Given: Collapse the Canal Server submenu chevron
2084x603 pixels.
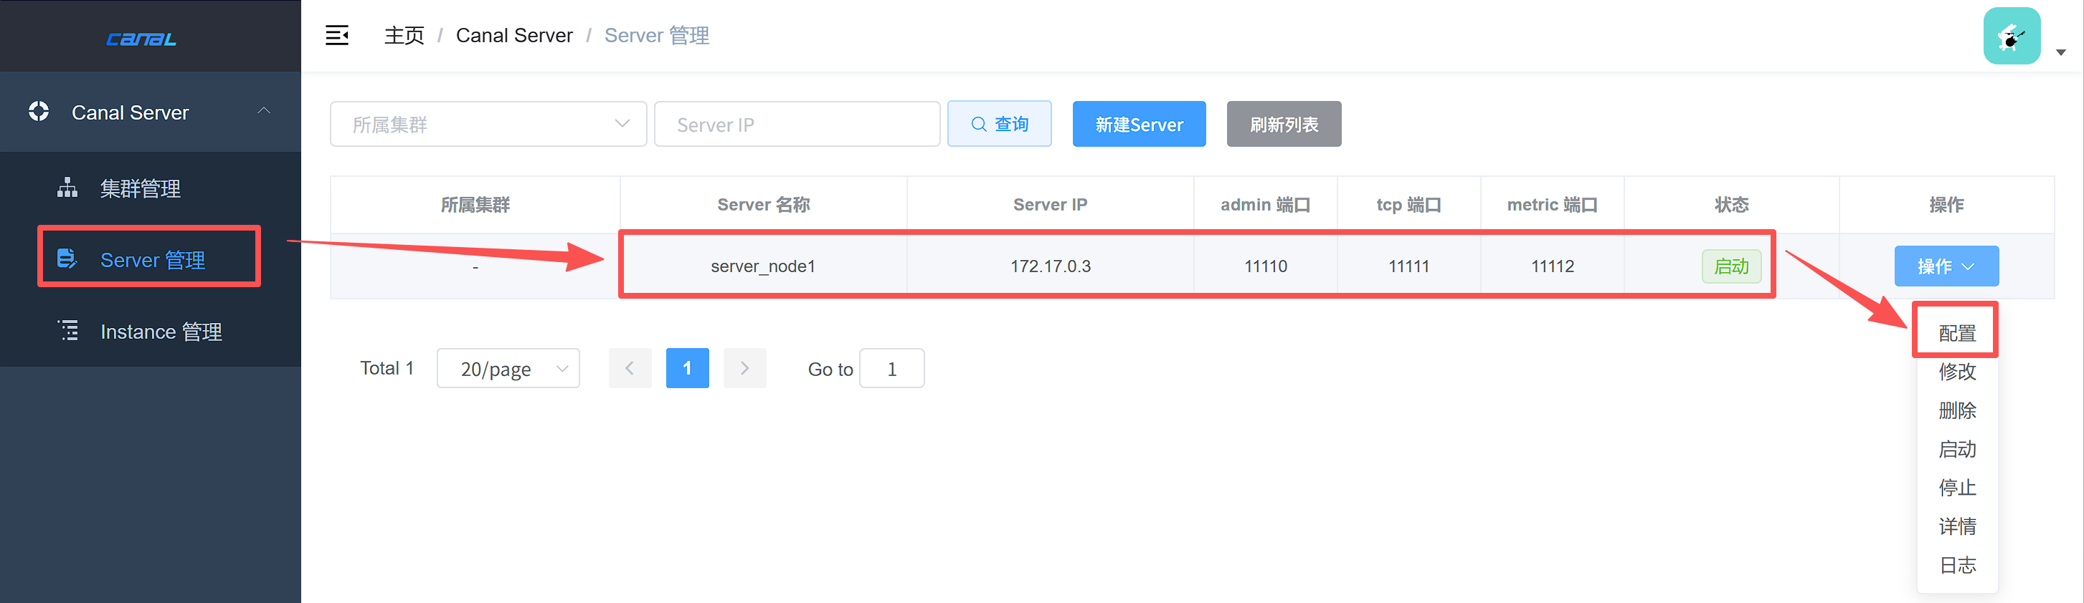Looking at the screenshot, I should [264, 111].
